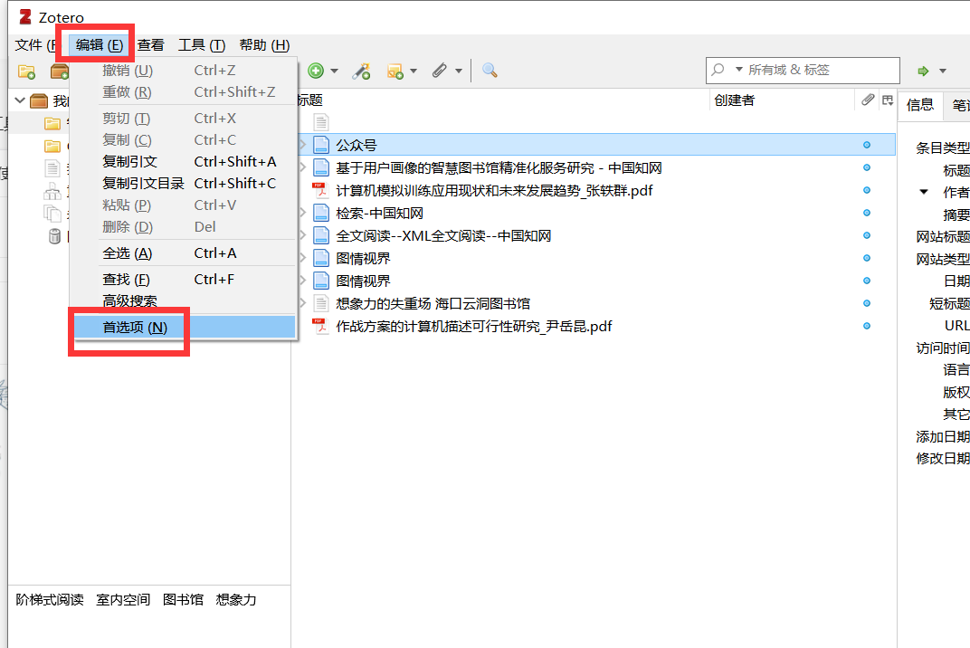Open 高级搜索 from the menu
The image size is (970, 648).
185,300
